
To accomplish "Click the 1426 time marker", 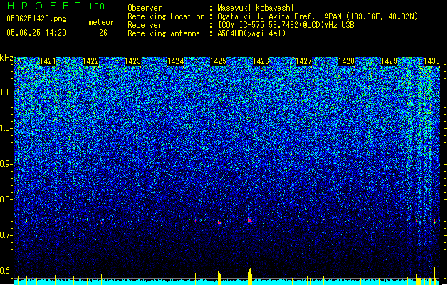I will pyautogui.click(x=261, y=61).
